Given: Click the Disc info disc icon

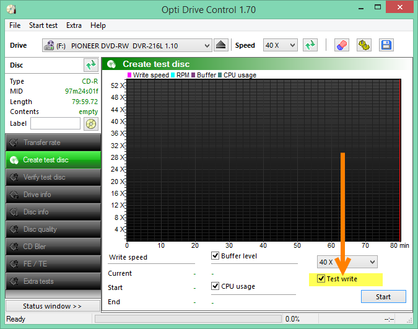Looking at the screenshot, I should pos(14,212).
